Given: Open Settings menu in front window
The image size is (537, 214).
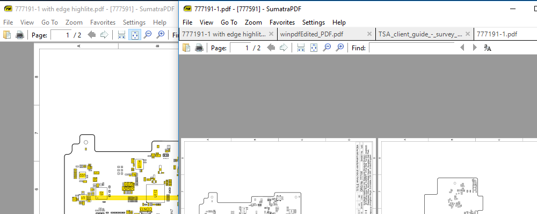Looking at the screenshot, I should tap(314, 22).
